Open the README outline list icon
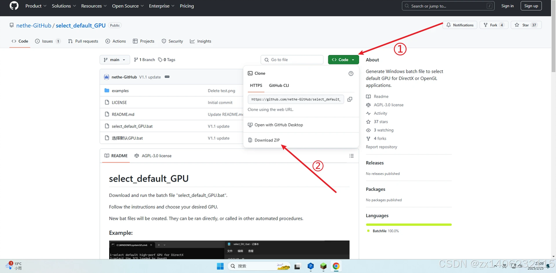This screenshot has width=556, height=273. tap(351, 156)
